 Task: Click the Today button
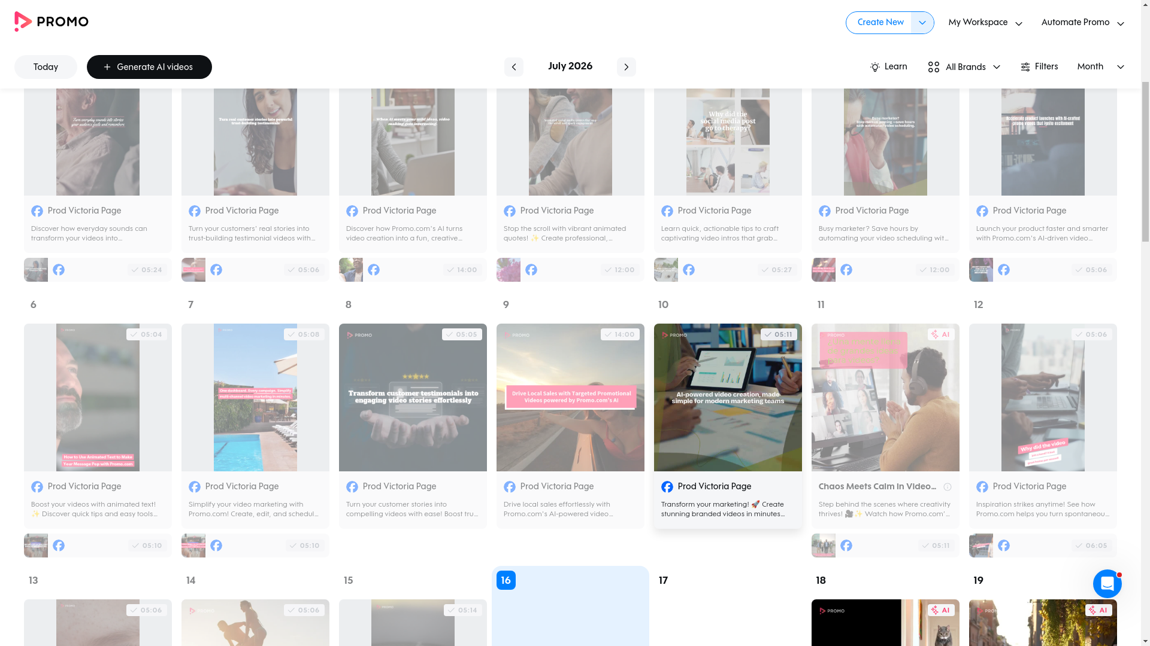[46, 67]
